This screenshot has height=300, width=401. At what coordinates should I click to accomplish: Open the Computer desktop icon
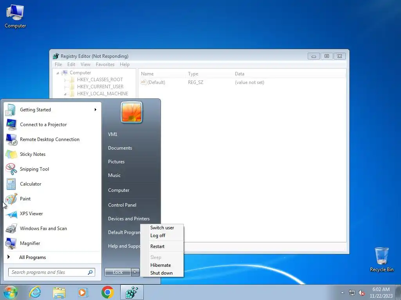tap(15, 16)
